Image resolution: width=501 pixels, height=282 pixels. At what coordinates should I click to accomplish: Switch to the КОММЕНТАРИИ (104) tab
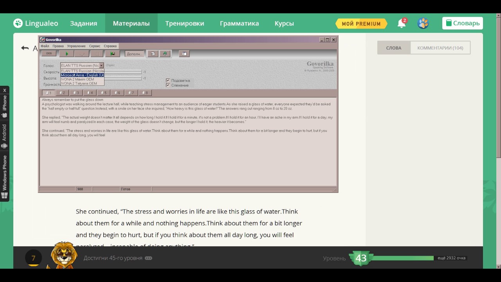440,48
